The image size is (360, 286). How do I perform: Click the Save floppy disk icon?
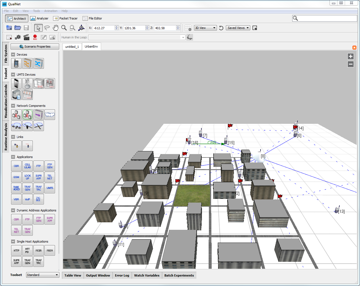pyautogui.click(x=26, y=28)
